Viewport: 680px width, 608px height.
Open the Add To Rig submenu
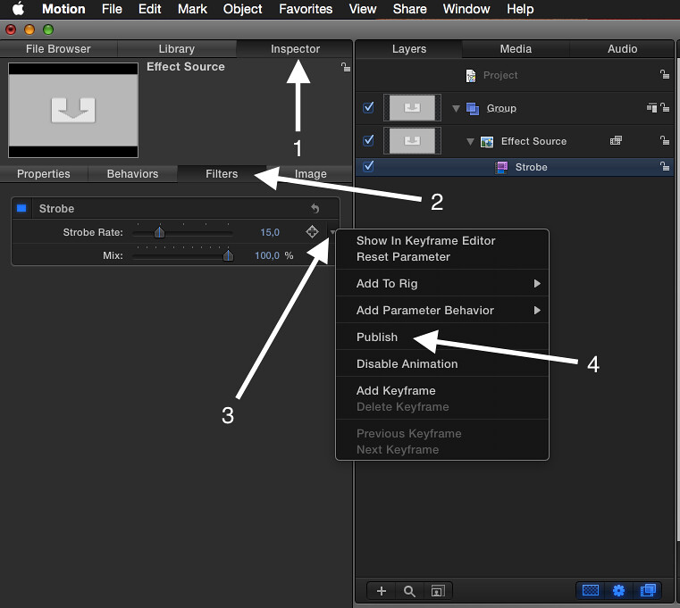click(x=442, y=283)
